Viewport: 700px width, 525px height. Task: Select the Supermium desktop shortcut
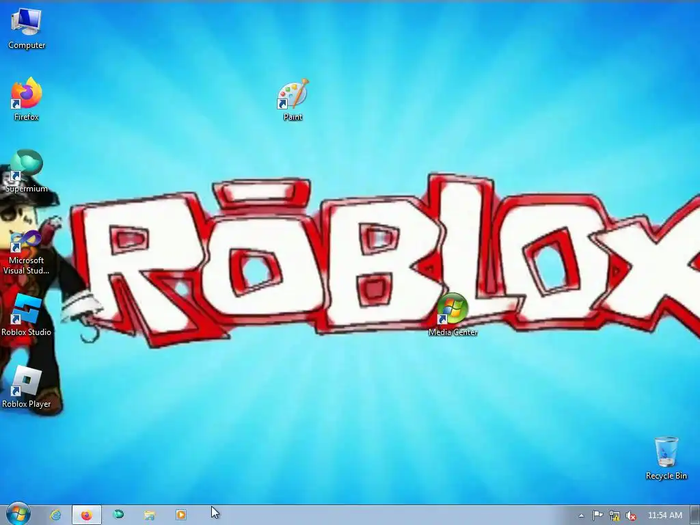tap(27, 171)
